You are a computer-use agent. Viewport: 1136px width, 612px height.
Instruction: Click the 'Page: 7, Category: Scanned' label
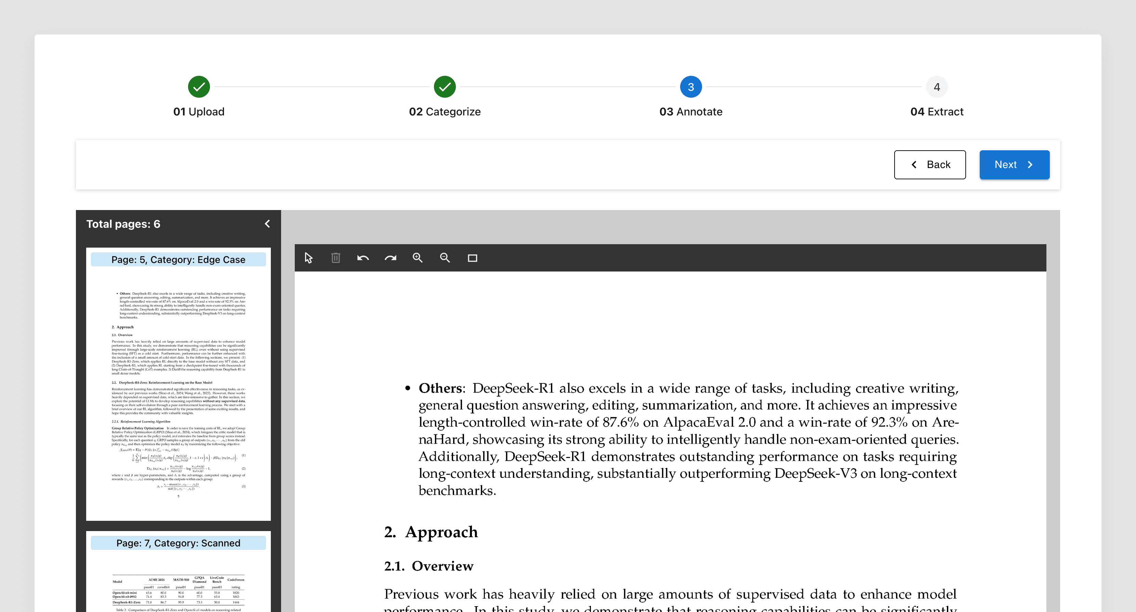pyautogui.click(x=178, y=543)
